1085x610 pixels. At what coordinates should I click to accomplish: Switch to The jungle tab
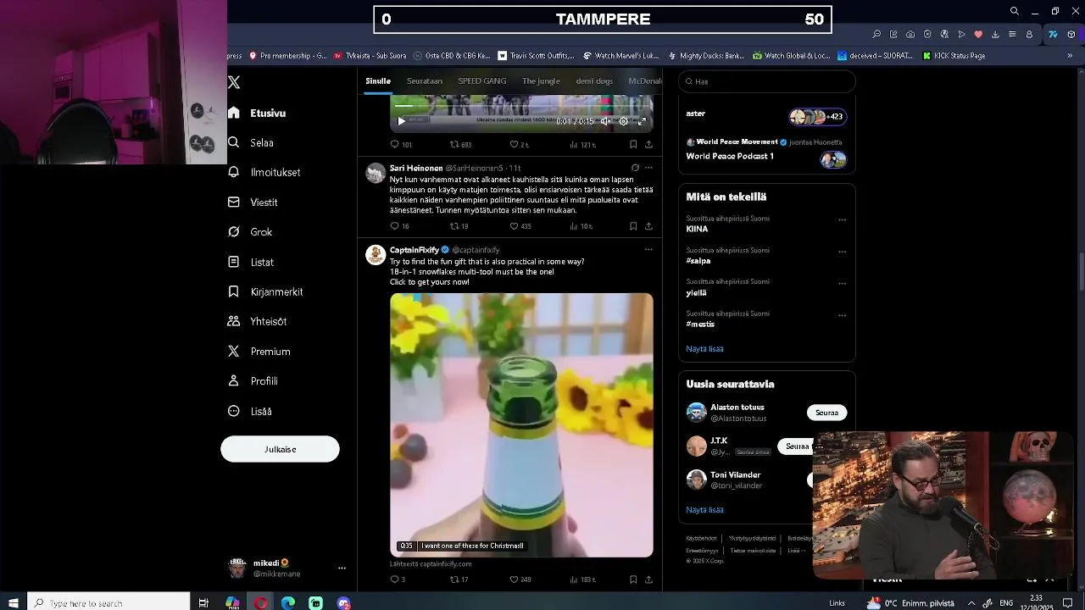coord(541,81)
